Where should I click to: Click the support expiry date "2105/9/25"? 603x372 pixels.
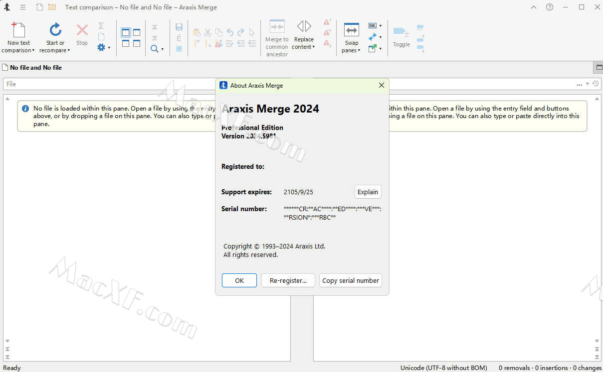pyautogui.click(x=298, y=192)
